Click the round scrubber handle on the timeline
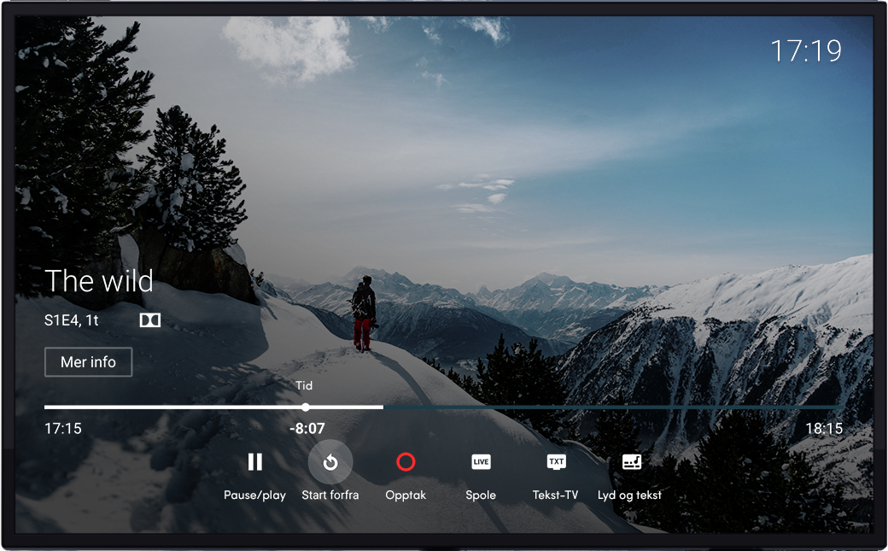Screen dimensions: 888x551 click(x=306, y=407)
